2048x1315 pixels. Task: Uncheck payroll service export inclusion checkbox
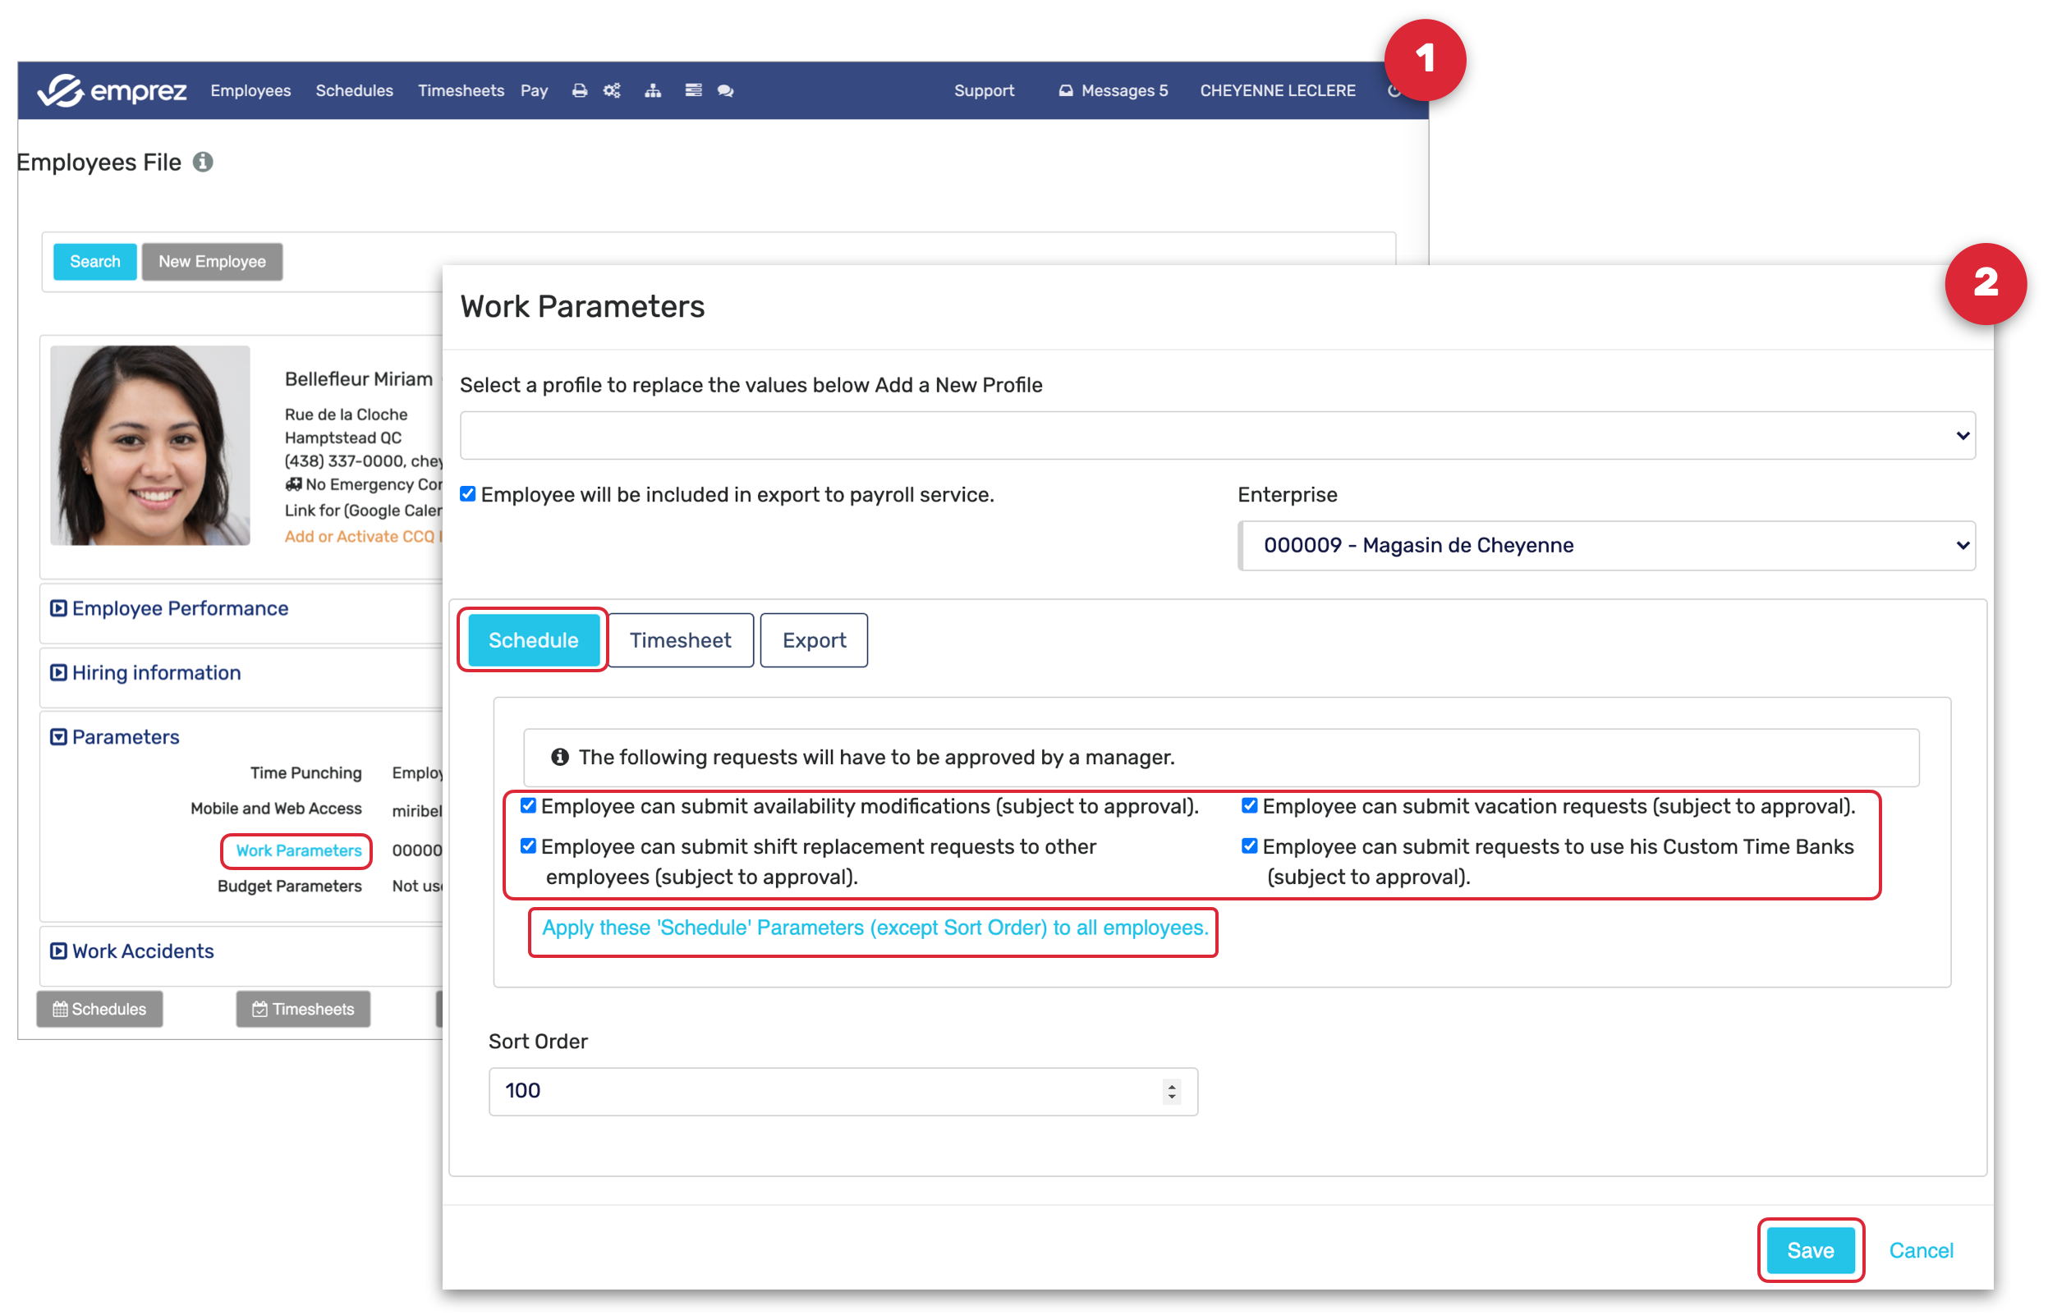(468, 495)
